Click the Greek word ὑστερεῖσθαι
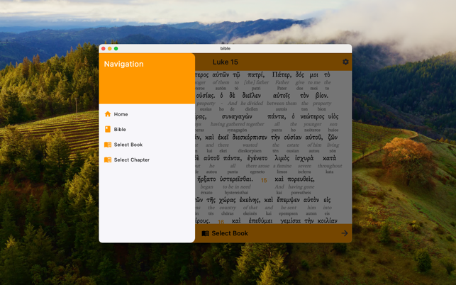The image size is (456, 285). (227, 179)
